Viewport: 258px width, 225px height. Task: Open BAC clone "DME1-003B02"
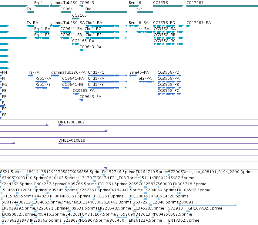click(72, 122)
